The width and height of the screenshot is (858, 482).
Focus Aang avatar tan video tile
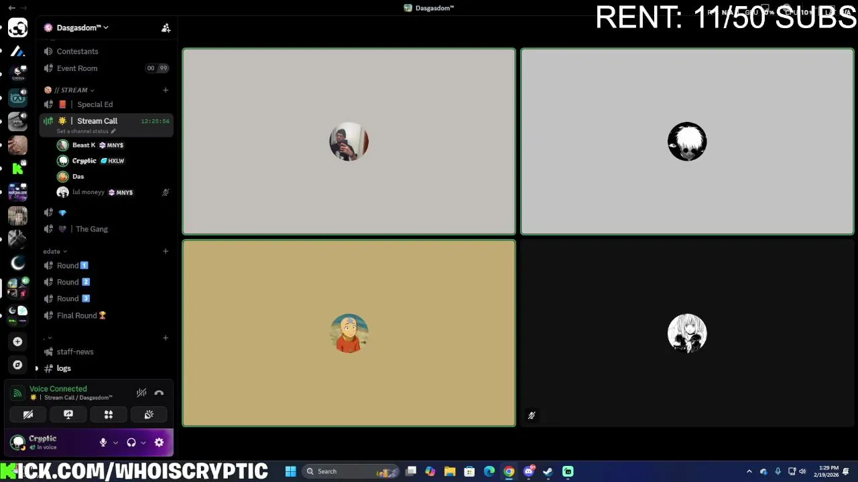(x=349, y=333)
